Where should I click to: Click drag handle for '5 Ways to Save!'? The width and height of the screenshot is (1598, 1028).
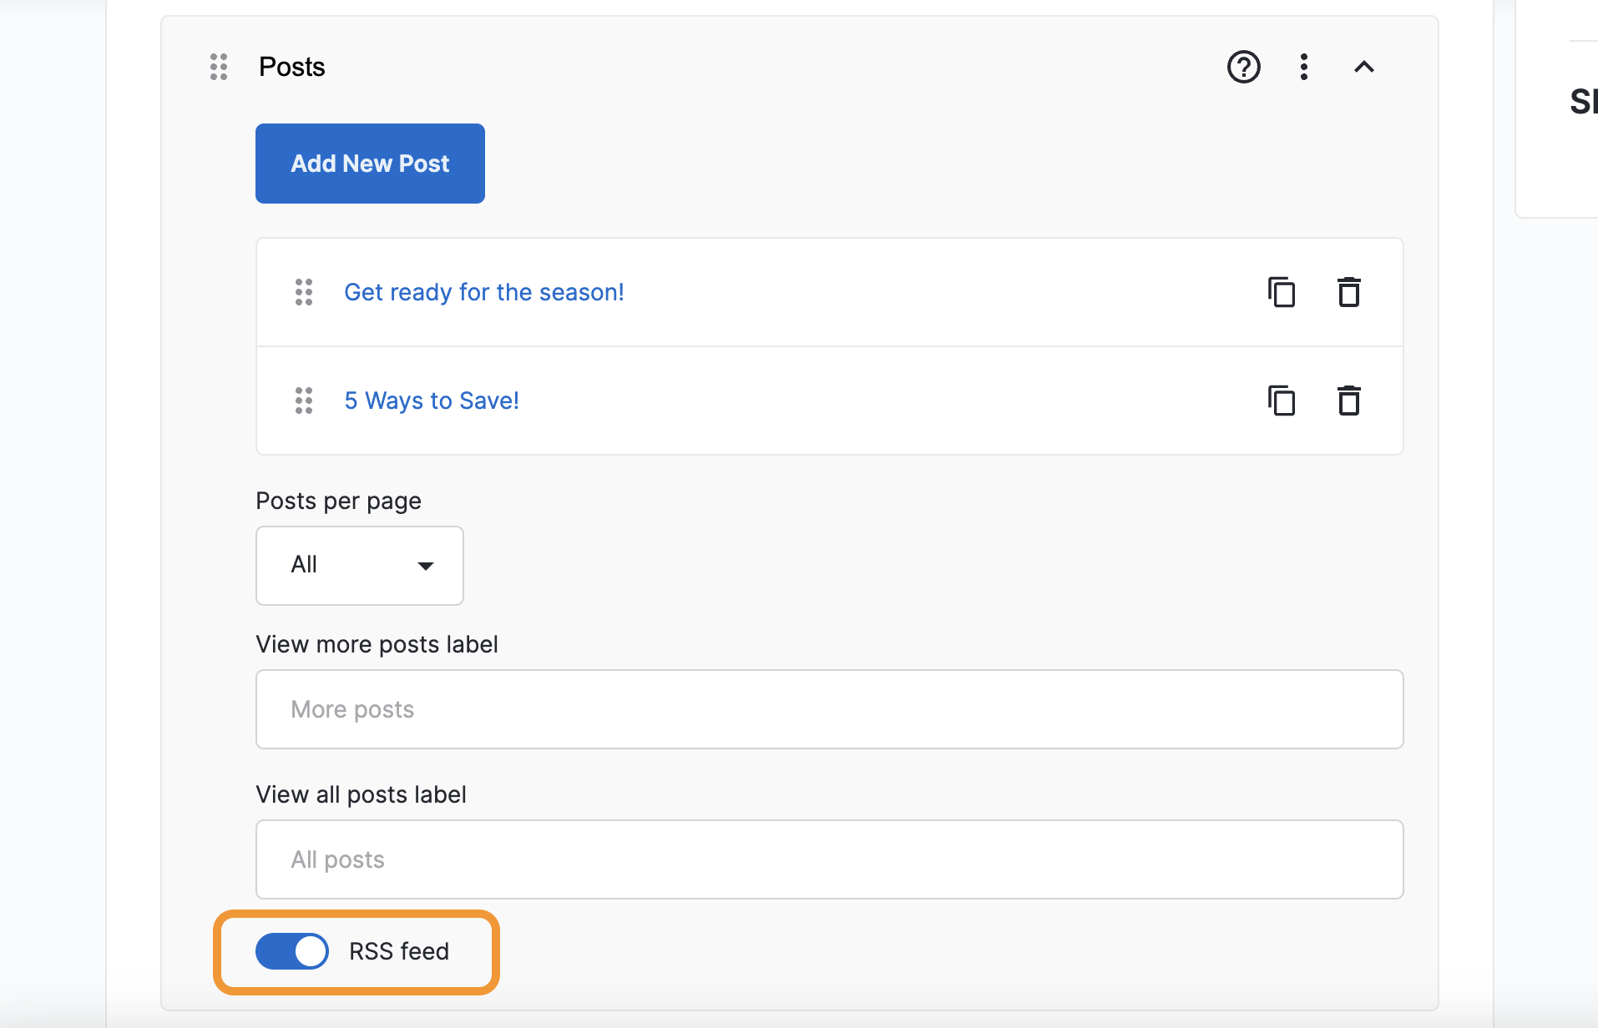(304, 401)
